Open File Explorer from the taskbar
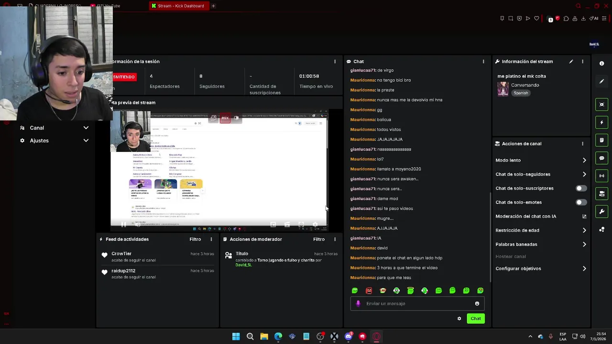This screenshot has width=612, height=344. tap(264, 336)
